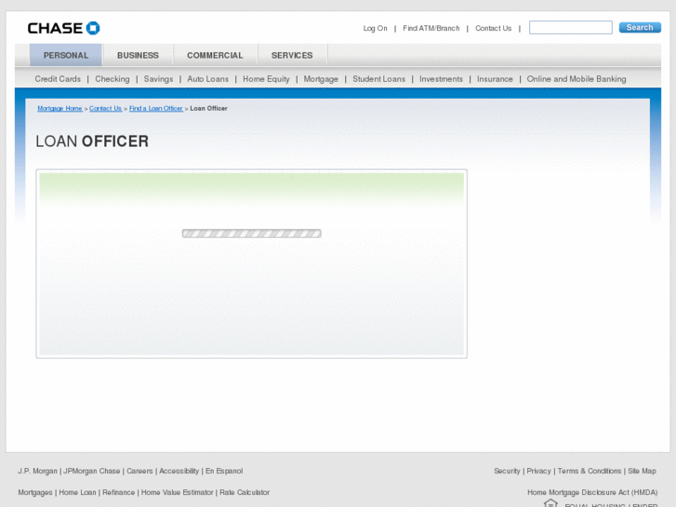Go to Insurance submenu item
Image resolution: width=676 pixels, height=507 pixels.
(x=495, y=79)
